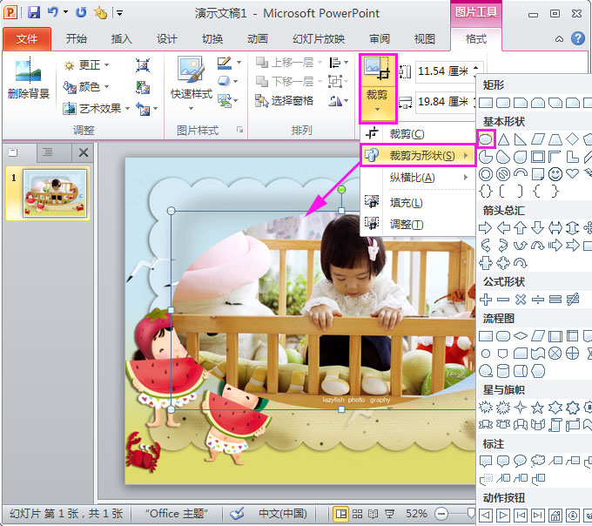This screenshot has width=592, height=526.
Task: Select the left-right double arrow shape
Action: pyautogui.click(x=555, y=227)
